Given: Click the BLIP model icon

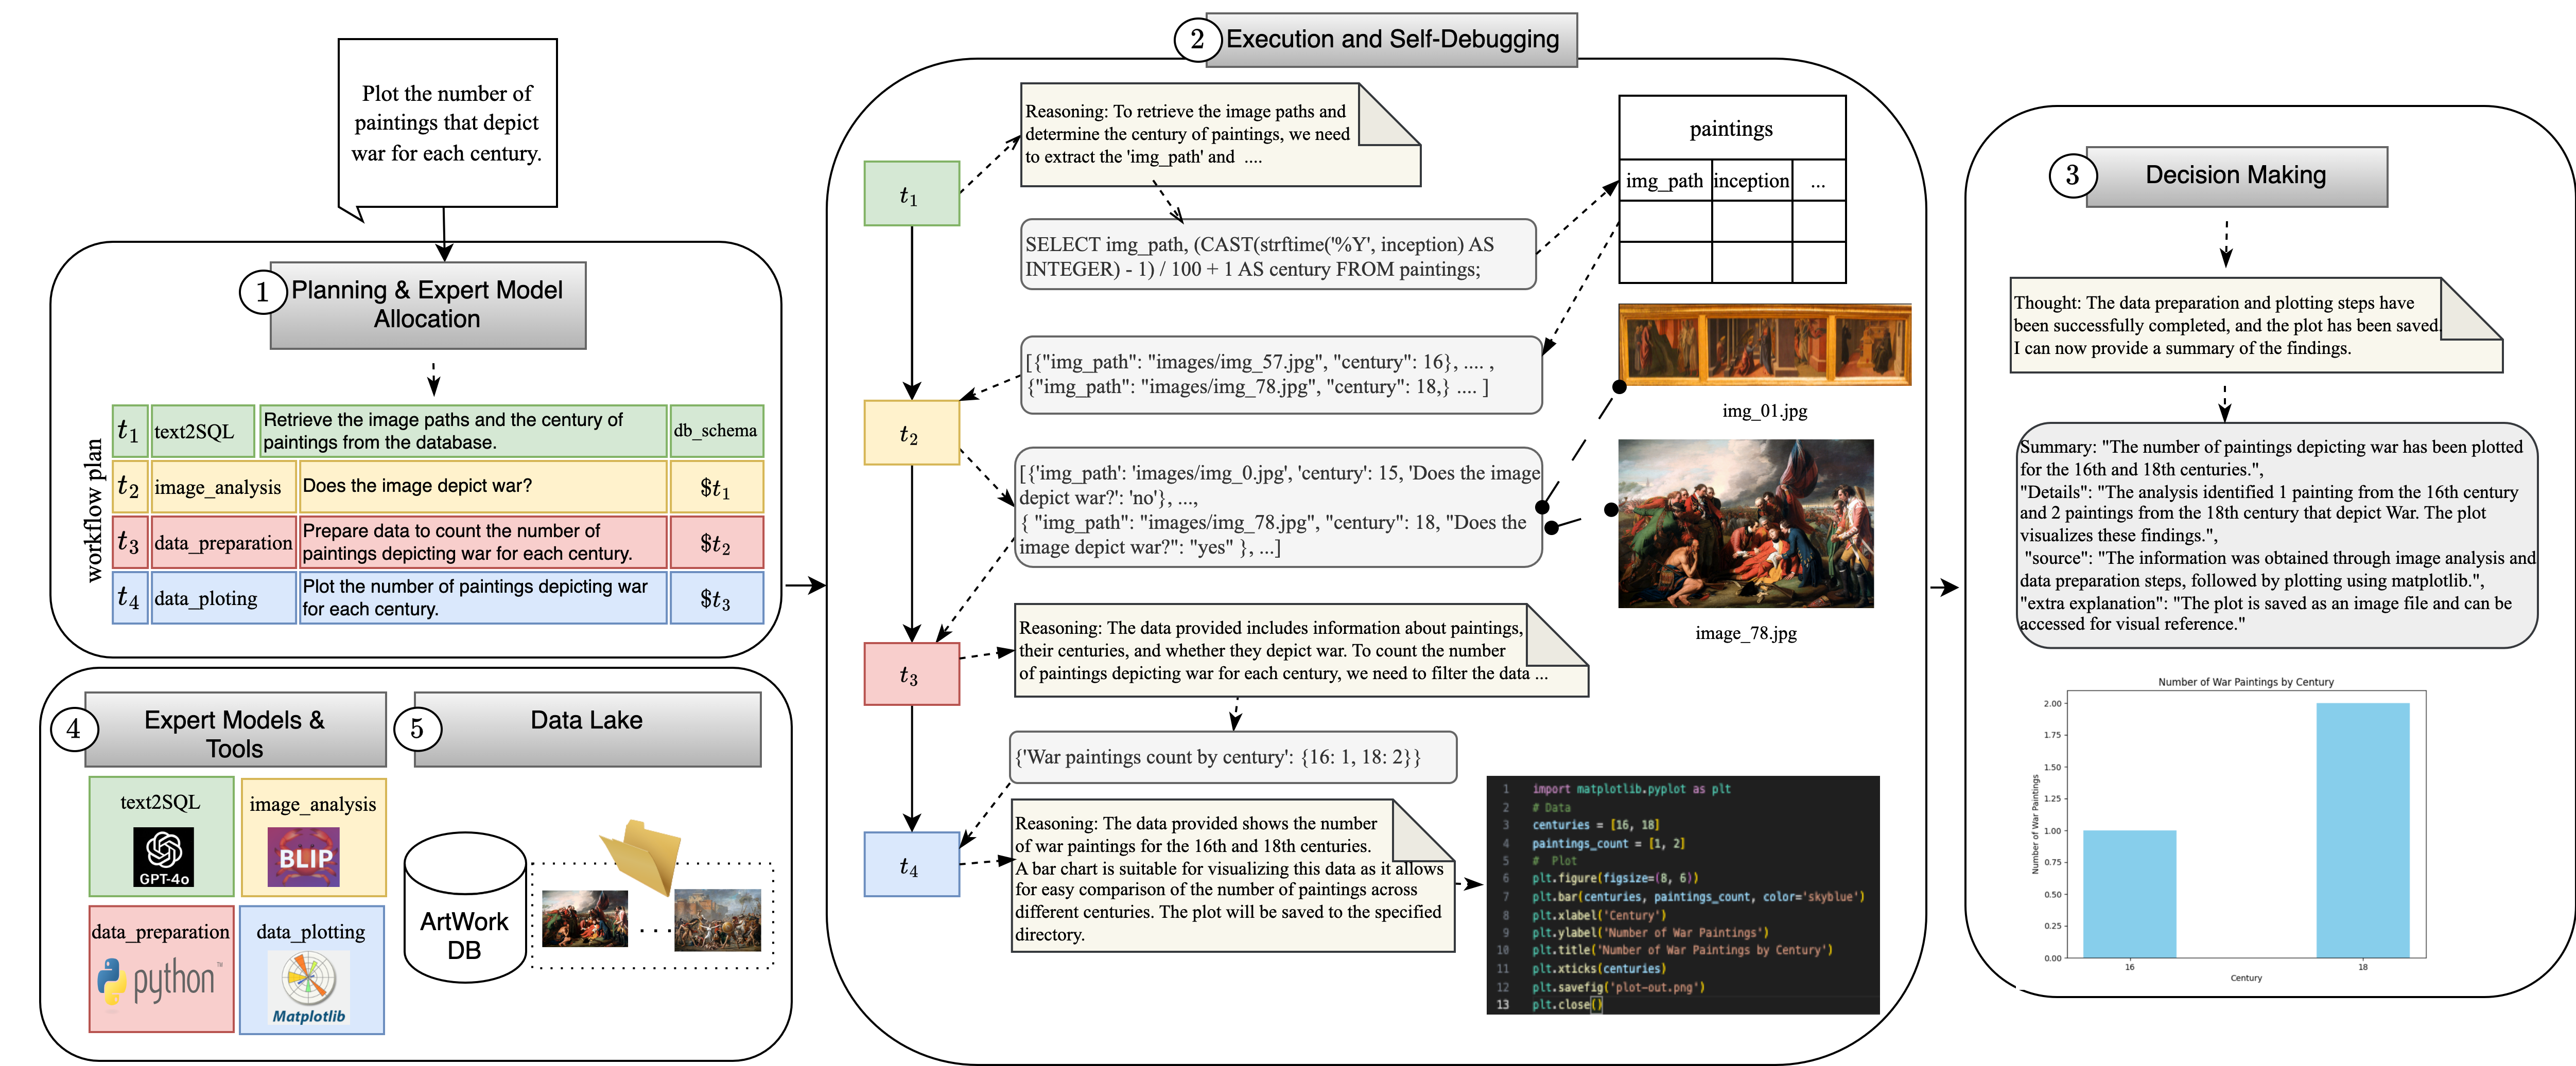Looking at the screenshot, I should pos(304,857).
